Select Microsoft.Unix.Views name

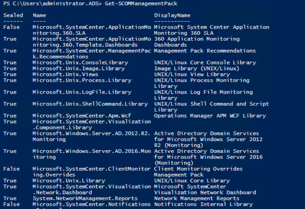[x=65, y=74]
